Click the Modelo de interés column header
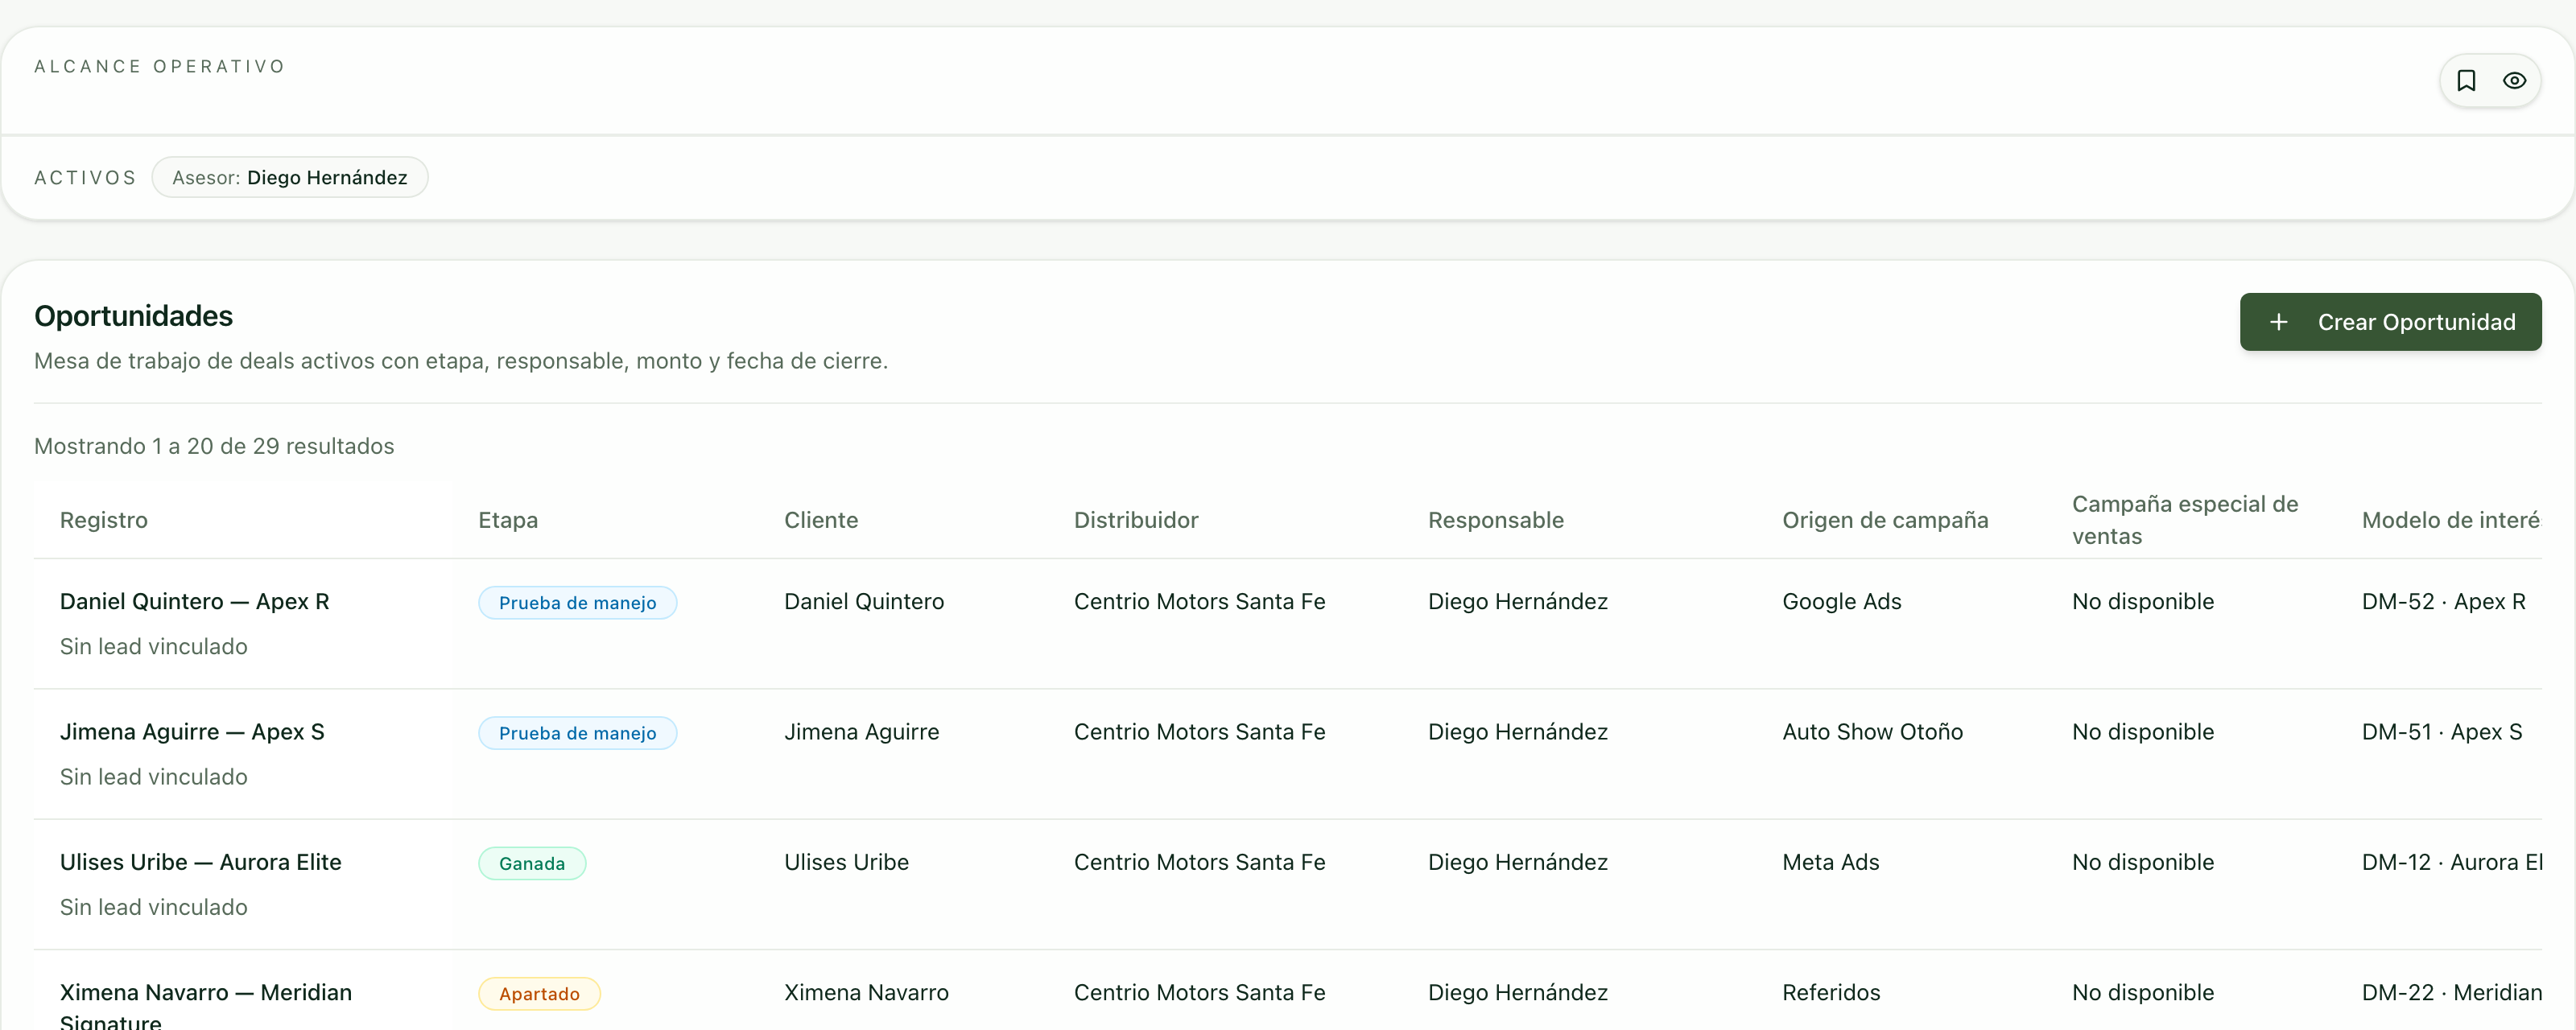The image size is (2576, 1030). pyautogui.click(x=2451, y=520)
